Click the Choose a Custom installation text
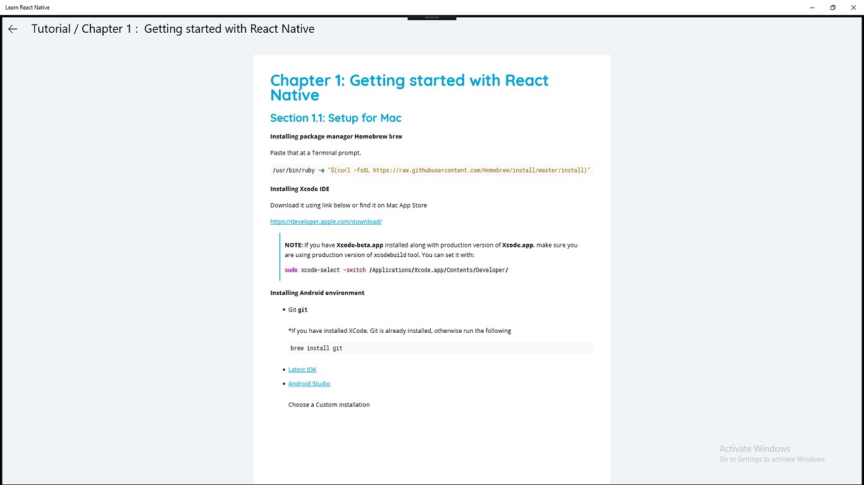864x485 pixels. coord(329,405)
